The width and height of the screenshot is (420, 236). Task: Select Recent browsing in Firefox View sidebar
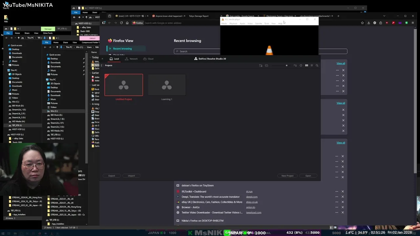(126, 49)
